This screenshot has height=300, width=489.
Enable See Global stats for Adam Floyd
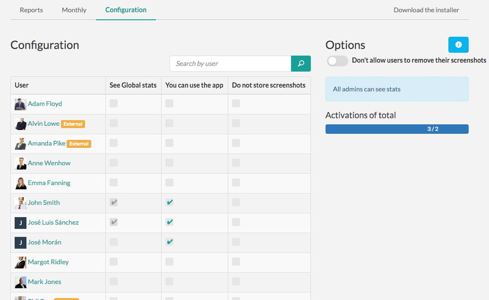(x=113, y=104)
